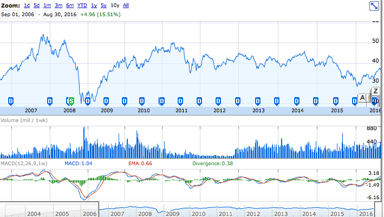Viewport: 384px width, 217px height.
Task: Click the D marker midway between 2012 and 2013
Action: (x=238, y=101)
